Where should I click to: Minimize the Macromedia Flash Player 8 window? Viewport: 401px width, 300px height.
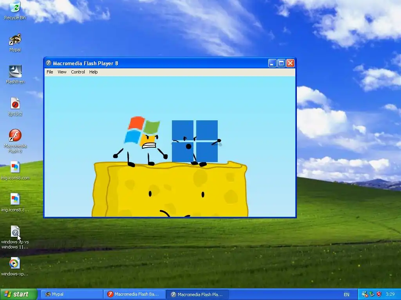pyautogui.click(x=272, y=63)
